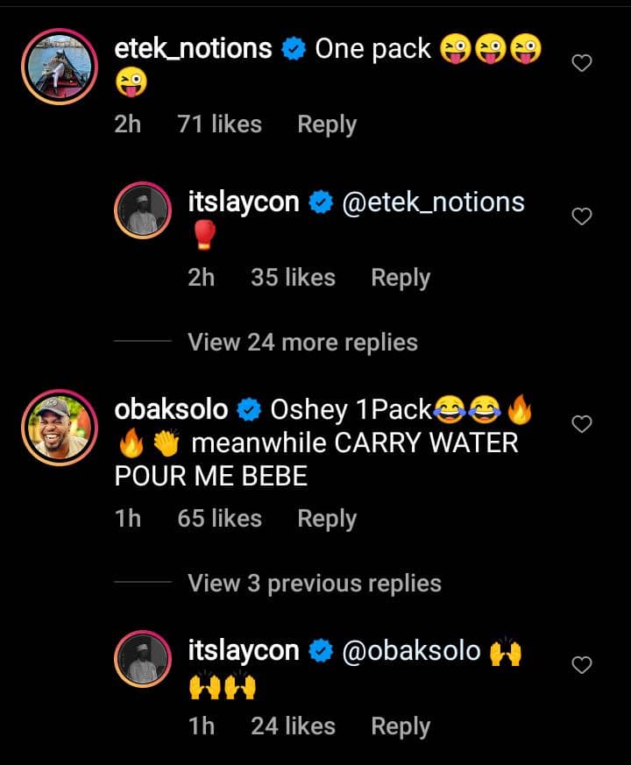Tap heart on obaksolo's Oshey 1Pack comment
Screen dimensions: 631x765
pyautogui.click(x=581, y=424)
